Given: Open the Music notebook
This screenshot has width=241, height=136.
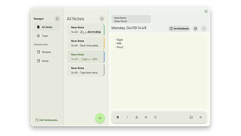Looking at the screenshot, I should (45, 61).
